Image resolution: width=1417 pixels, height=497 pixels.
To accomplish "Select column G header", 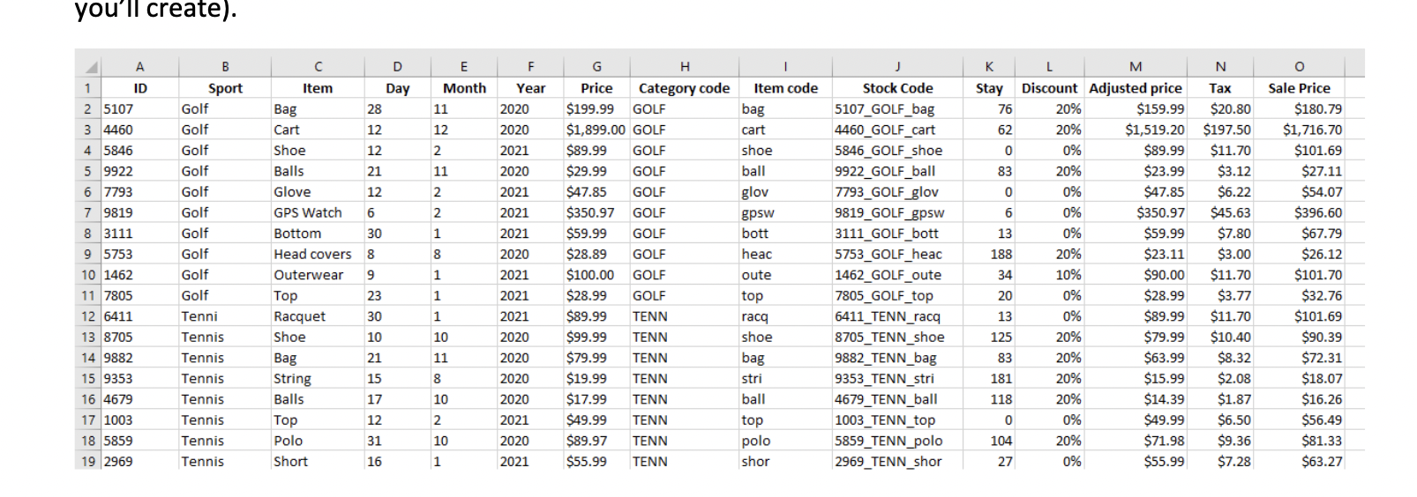I will 596,67.
